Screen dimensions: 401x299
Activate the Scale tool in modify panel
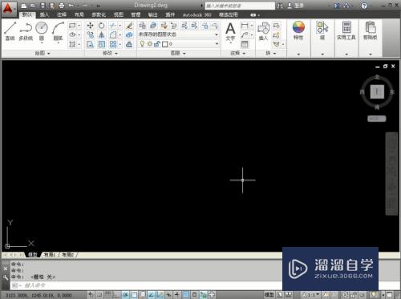(x=102, y=44)
